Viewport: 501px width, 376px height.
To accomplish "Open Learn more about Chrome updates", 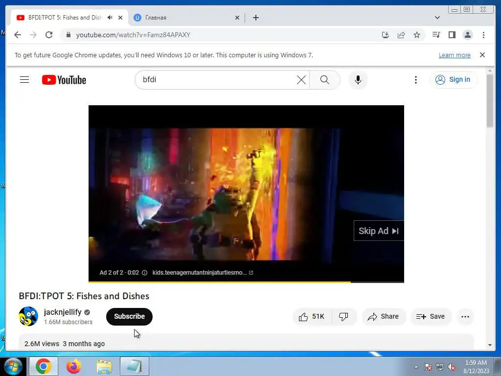I will tap(455, 55).
